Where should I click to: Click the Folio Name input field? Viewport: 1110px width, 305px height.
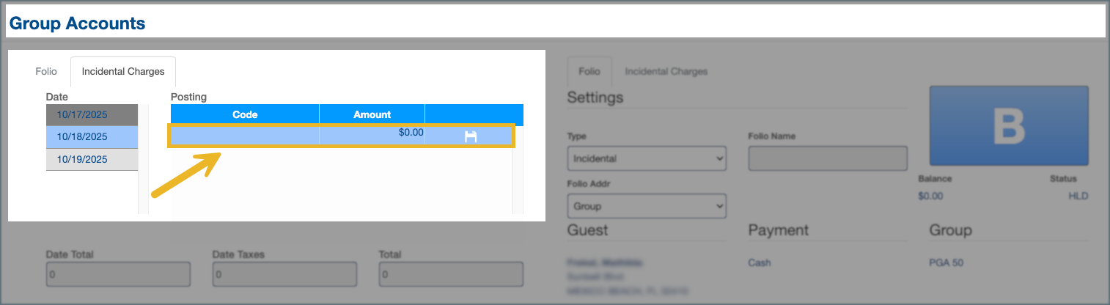828,158
